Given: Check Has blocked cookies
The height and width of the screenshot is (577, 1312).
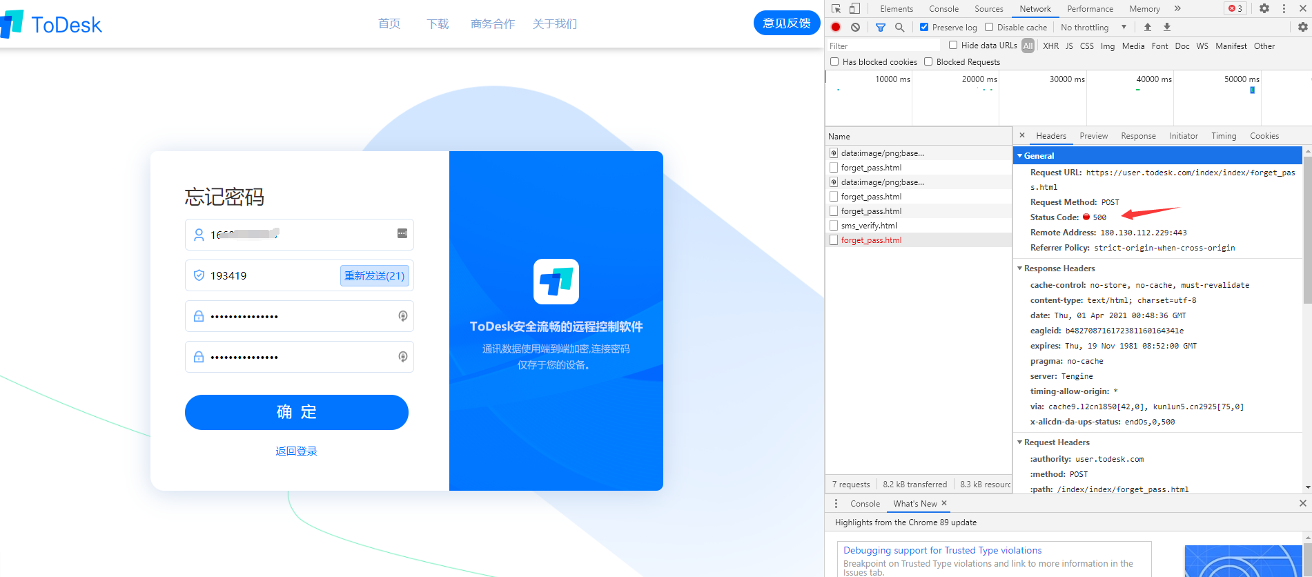Looking at the screenshot, I should [x=834, y=61].
